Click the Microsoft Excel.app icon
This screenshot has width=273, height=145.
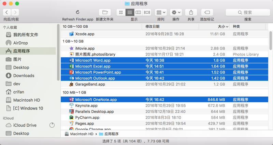pyautogui.click(x=71, y=66)
